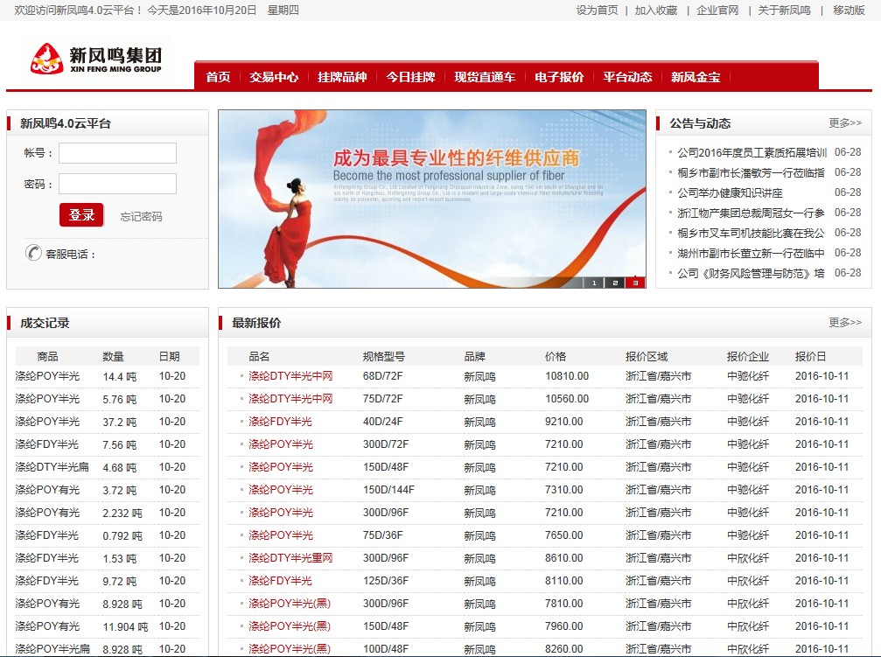The image size is (881, 657).
Task: Open news 公司举办健康知识讲座
Action: 730,192
